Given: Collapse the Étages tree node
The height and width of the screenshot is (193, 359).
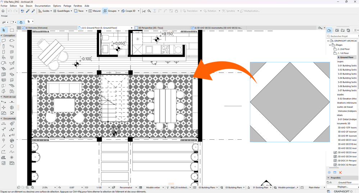Looking at the screenshot, I should tap(330, 45).
